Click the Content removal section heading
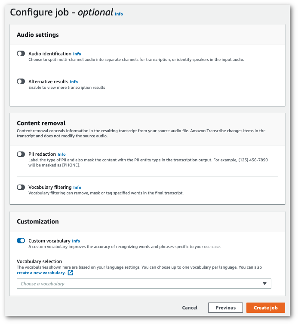The width and height of the screenshot is (298, 324). point(41,123)
